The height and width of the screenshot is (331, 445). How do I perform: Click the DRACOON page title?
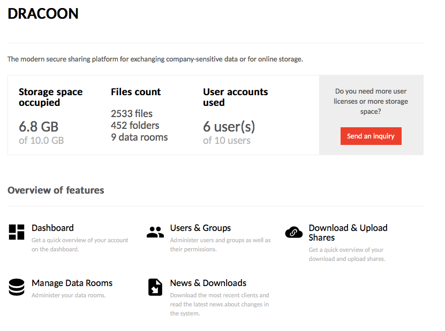click(43, 13)
